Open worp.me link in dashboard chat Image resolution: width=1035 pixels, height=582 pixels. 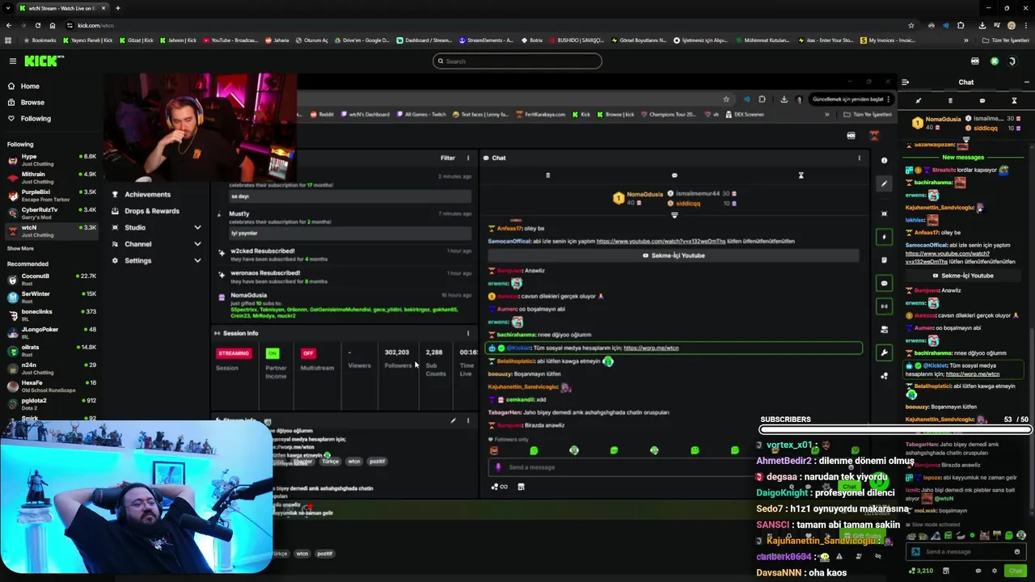[x=651, y=348]
